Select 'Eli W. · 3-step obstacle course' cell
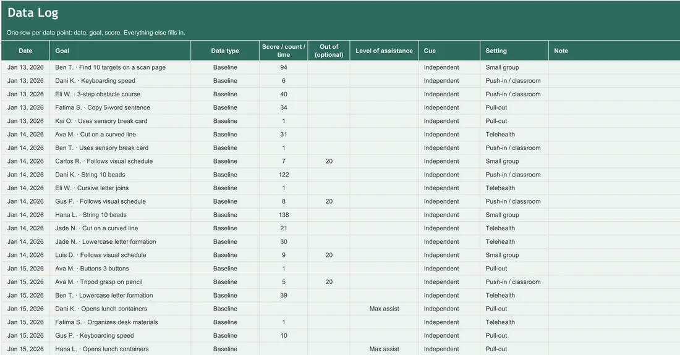This screenshot has height=355, width=680. coord(120,94)
